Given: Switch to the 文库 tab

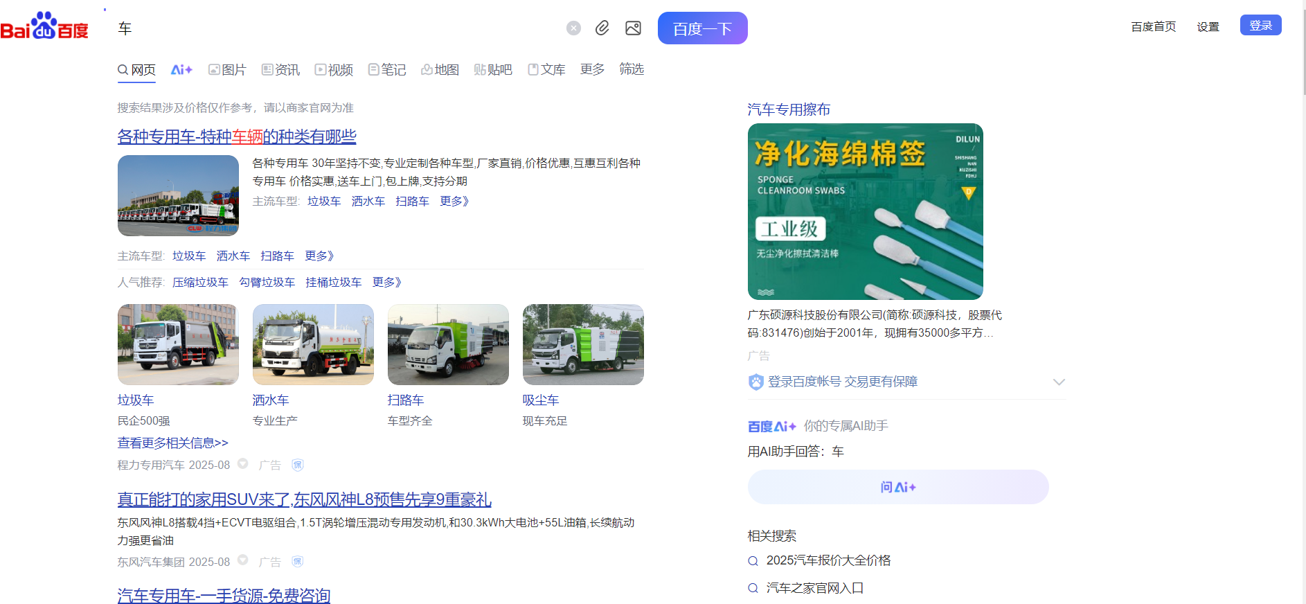Looking at the screenshot, I should click(546, 70).
